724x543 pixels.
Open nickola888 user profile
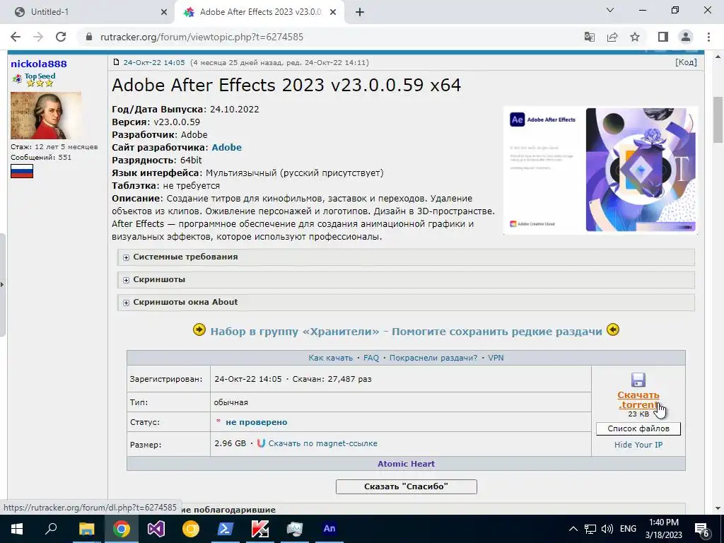39,64
